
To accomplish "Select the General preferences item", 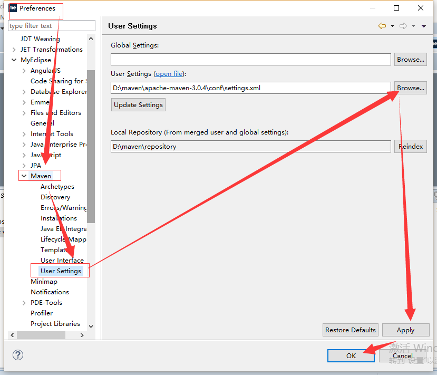I will [42, 123].
